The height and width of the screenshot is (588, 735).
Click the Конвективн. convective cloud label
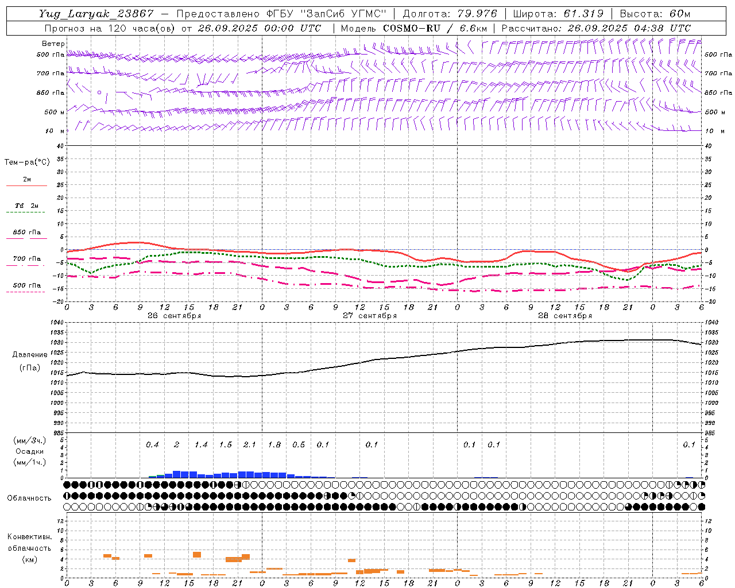click(29, 537)
